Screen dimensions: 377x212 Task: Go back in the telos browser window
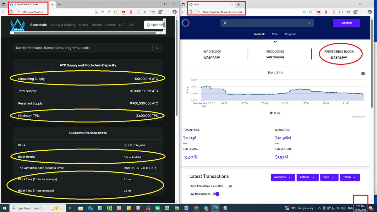[x=183, y=12]
